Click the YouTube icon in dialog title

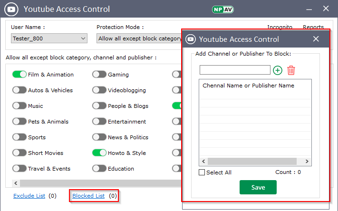pyautogui.click(x=191, y=39)
